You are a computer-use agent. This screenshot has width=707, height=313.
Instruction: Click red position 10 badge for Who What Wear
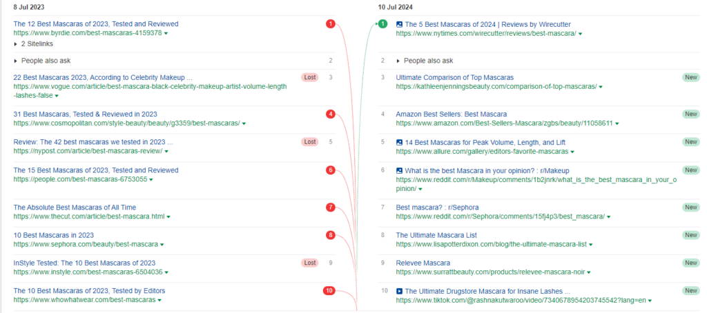329,291
